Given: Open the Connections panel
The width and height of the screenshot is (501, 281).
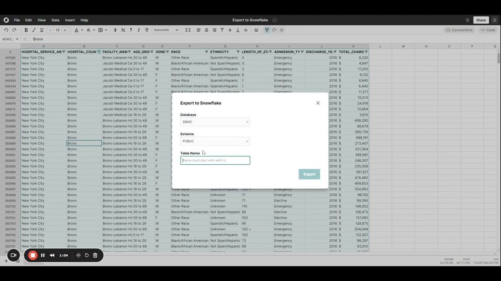Looking at the screenshot, I should click(459, 30).
